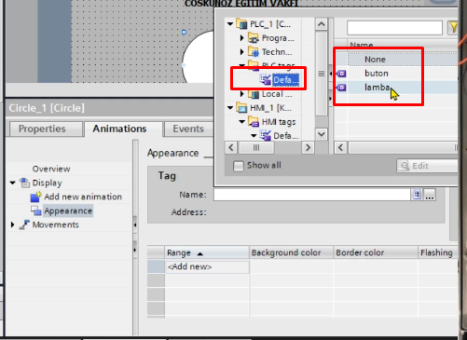Expand the Local modules node
467x340 pixels.
pos(241,94)
